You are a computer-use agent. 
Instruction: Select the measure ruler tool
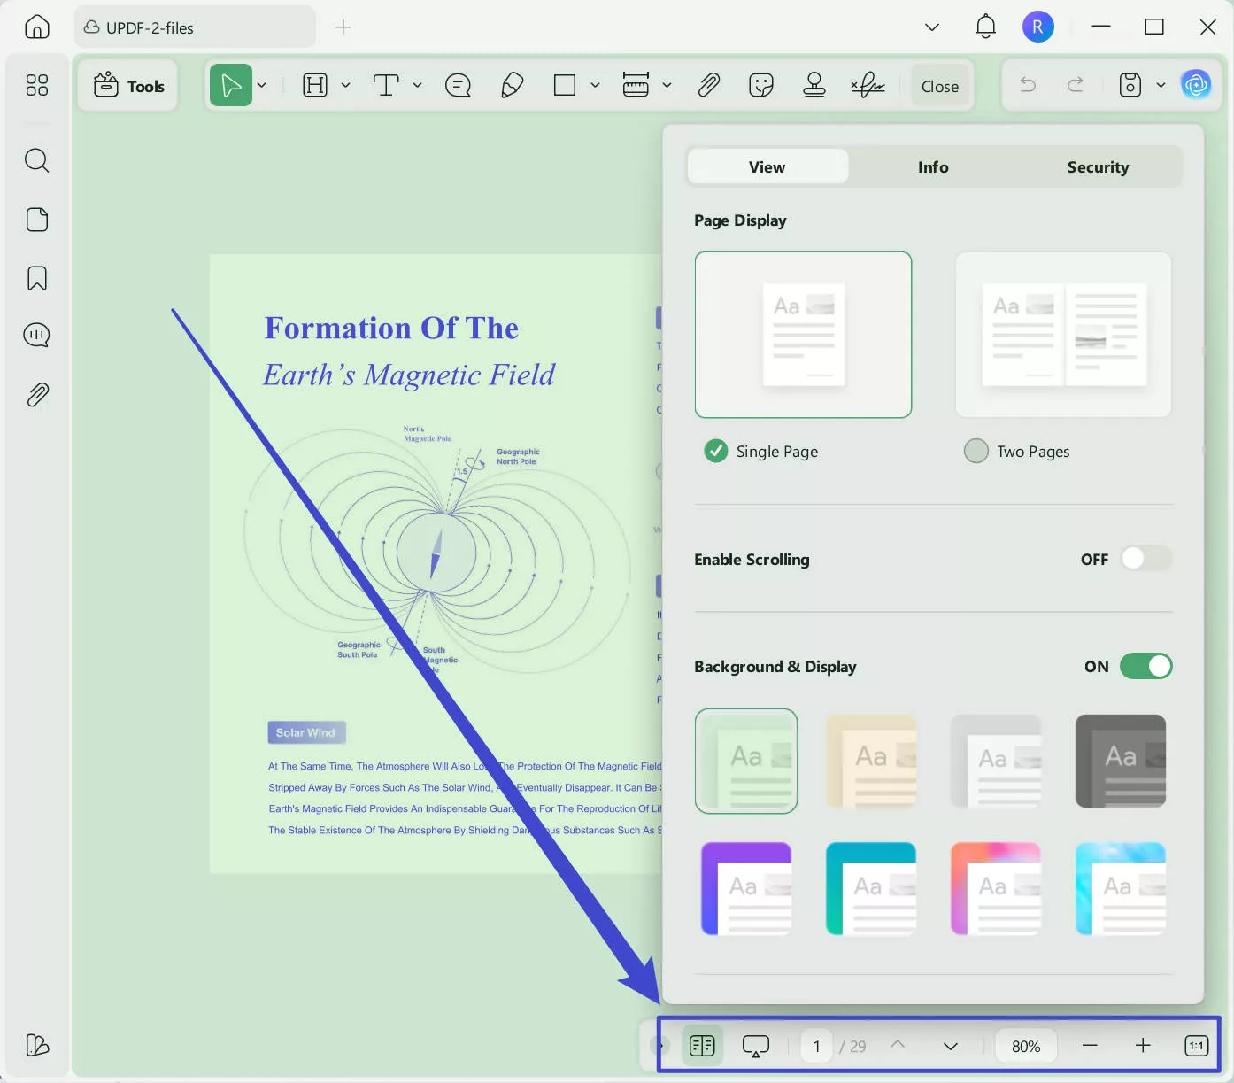click(636, 85)
